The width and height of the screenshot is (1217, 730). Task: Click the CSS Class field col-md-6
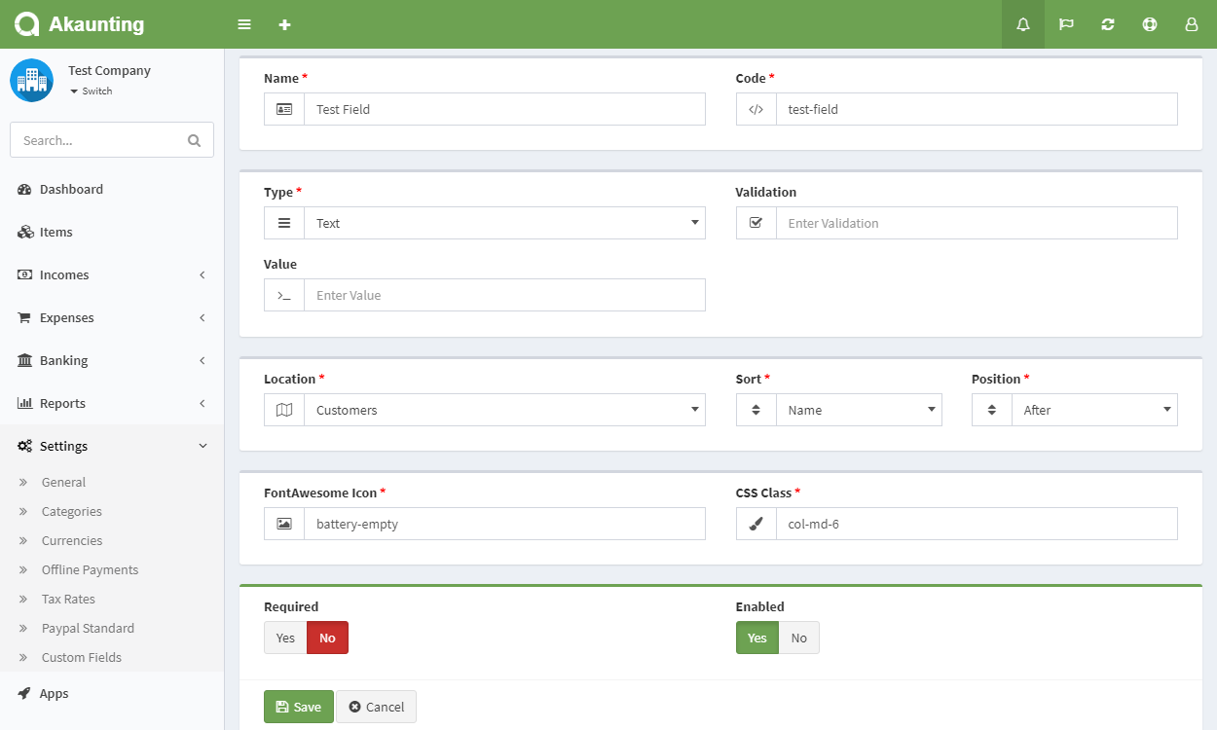click(977, 524)
